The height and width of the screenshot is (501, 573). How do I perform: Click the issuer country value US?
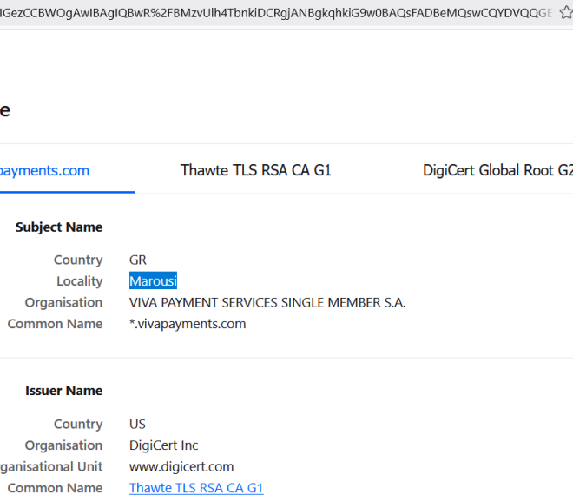click(137, 424)
